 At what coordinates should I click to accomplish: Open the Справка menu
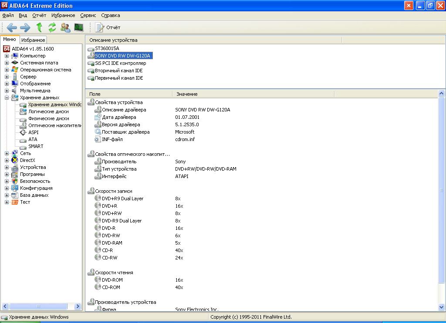pos(110,15)
